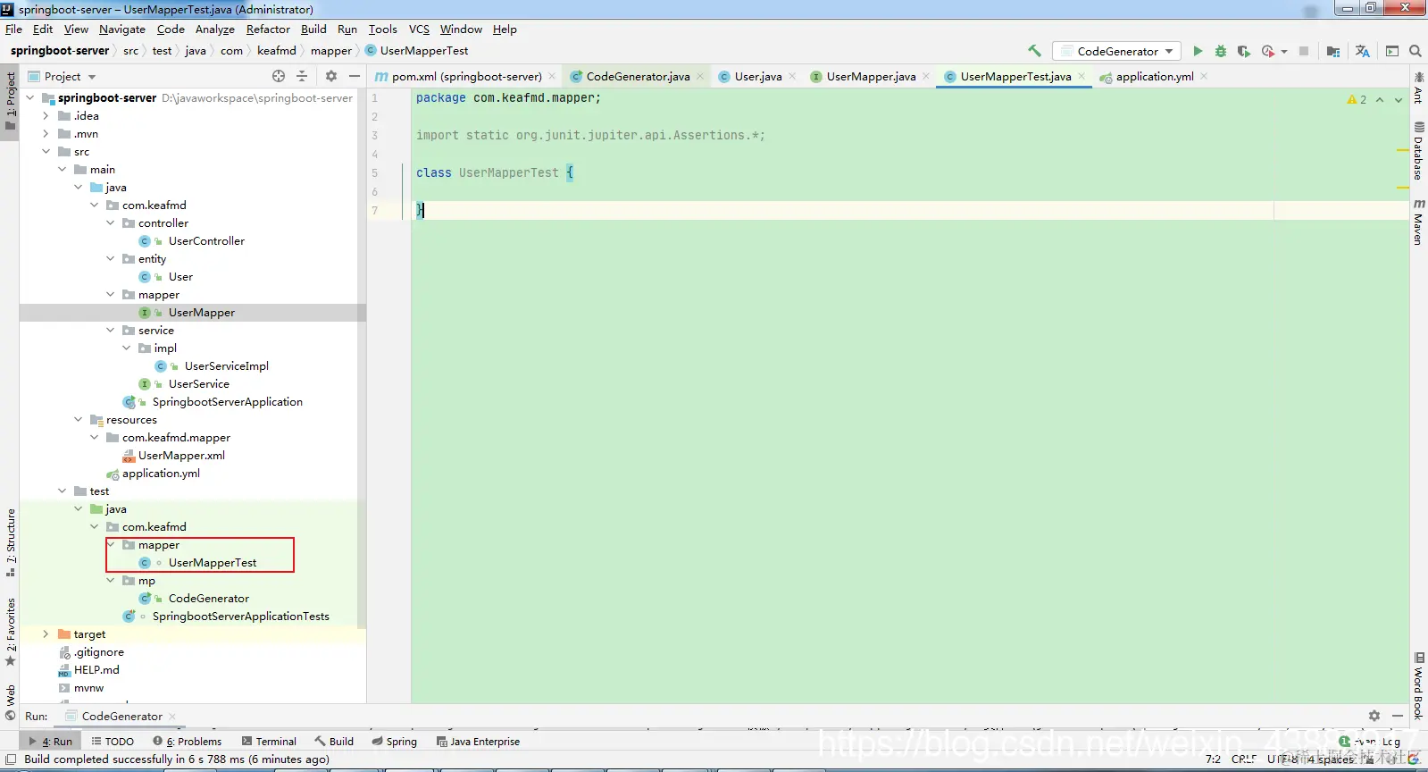Viewport: 1428px width, 772px height.
Task: Click the cursor position 7:2 in status bar
Action: click(1213, 759)
